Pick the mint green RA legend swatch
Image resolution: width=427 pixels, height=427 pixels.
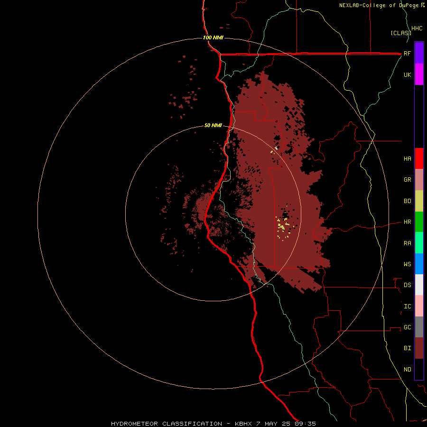[x=419, y=243]
